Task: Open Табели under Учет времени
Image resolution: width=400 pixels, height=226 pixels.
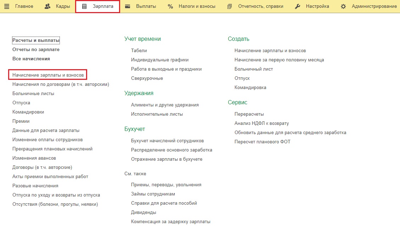Action: pos(139,51)
